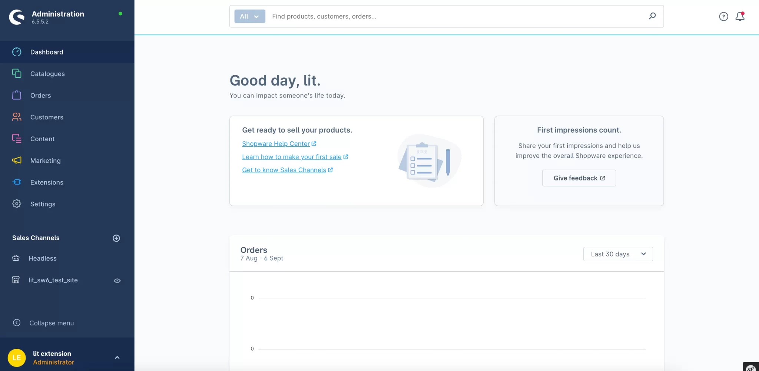Open the notifications bell

(x=740, y=16)
